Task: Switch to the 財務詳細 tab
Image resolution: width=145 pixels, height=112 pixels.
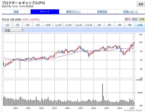Action: click(102, 12)
